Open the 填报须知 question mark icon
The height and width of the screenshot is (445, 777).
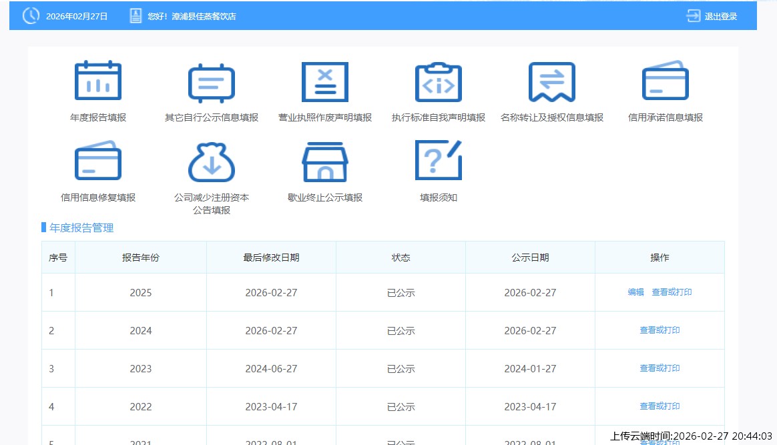coord(439,160)
